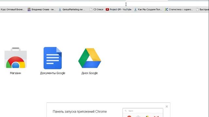Open the Курс Оптовый Бизнес bookmark
Viewport: 209px width, 117px height.
(x=12, y=9)
